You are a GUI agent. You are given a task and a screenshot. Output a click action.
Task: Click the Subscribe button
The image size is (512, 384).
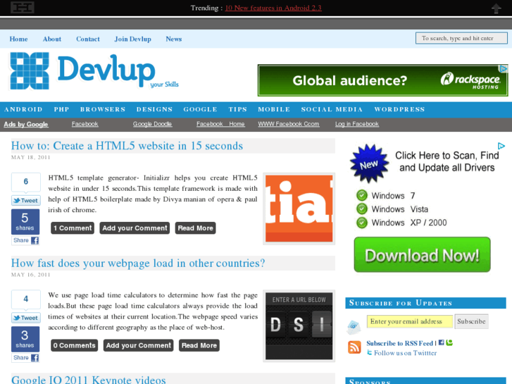471,321
